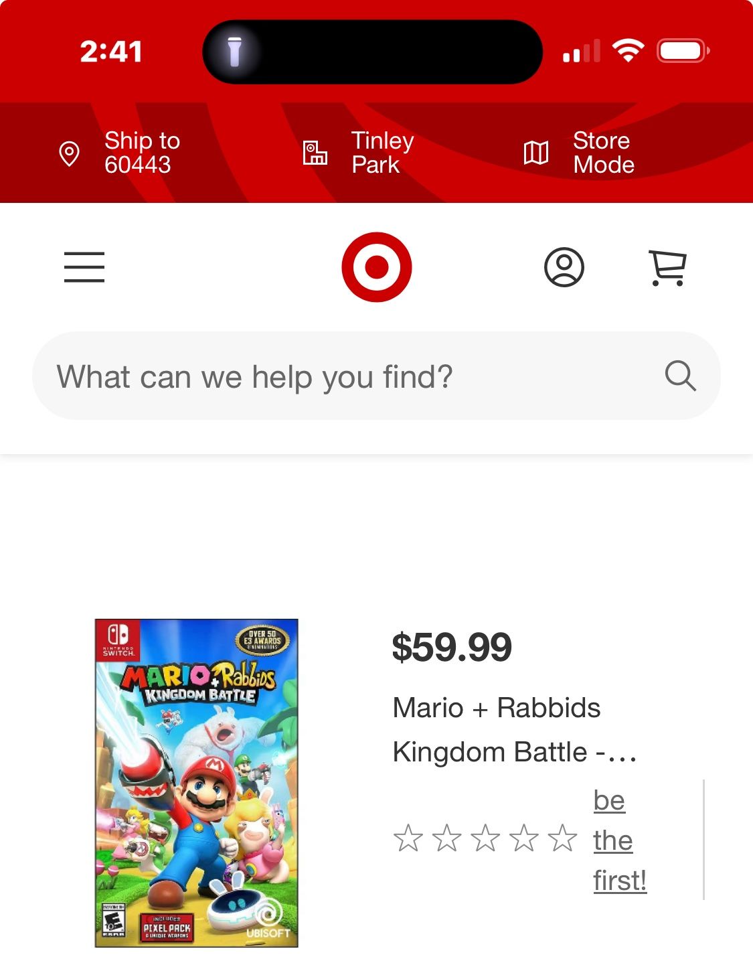Image resolution: width=753 pixels, height=971 pixels.
Task: Tap the Tinley Park store icon
Action: click(x=315, y=153)
